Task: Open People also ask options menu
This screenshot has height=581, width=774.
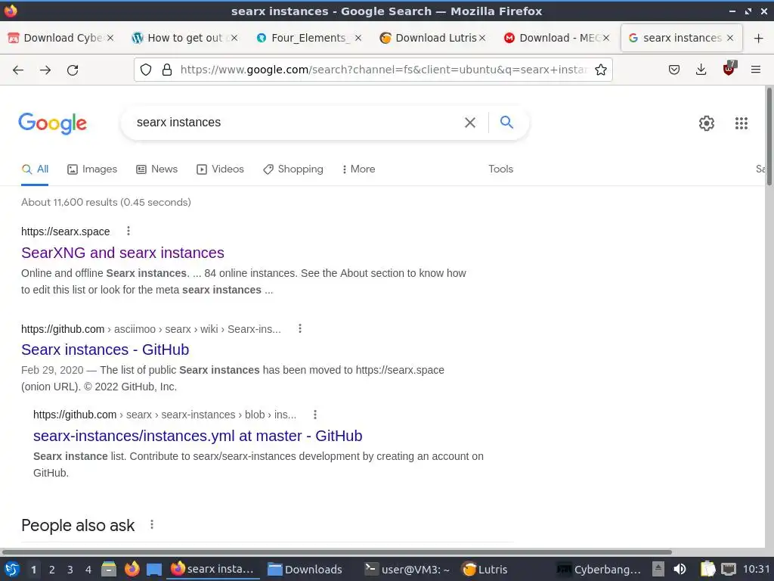Action: coord(152,525)
